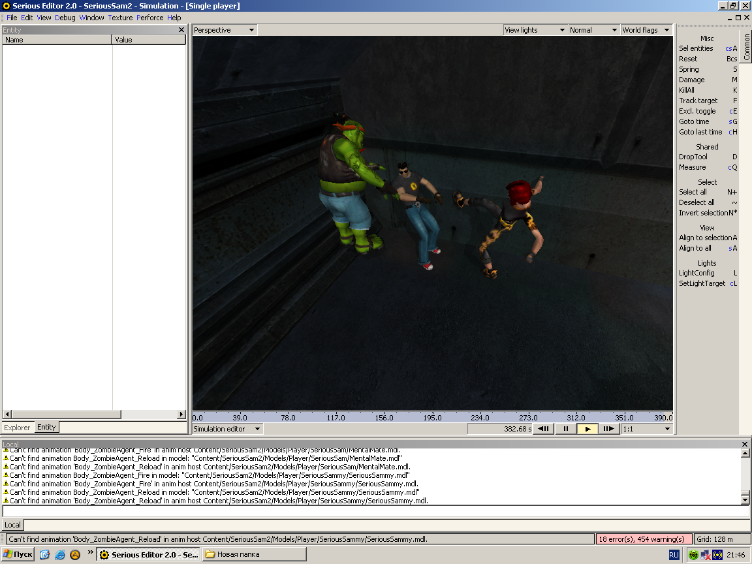The height and width of the screenshot is (564, 752).
Task: Click the Damage command
Action: (708, 80)
